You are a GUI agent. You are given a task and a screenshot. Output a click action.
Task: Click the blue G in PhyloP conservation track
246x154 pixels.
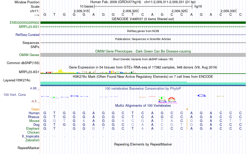(x=201, y=96)
